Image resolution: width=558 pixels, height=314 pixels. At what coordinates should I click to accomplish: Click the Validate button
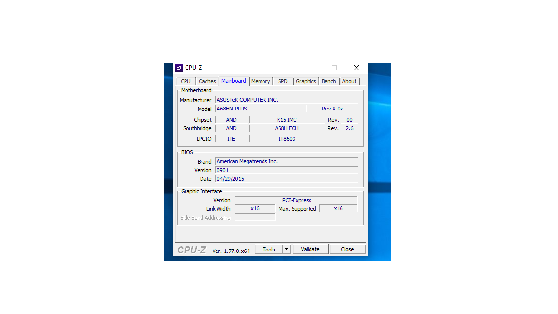coord(310,249)
